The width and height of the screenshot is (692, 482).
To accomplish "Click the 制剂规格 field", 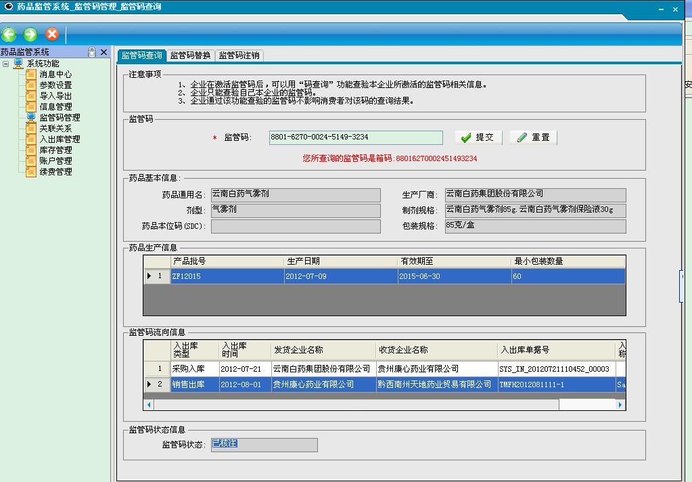I will [x=535, y=211].
